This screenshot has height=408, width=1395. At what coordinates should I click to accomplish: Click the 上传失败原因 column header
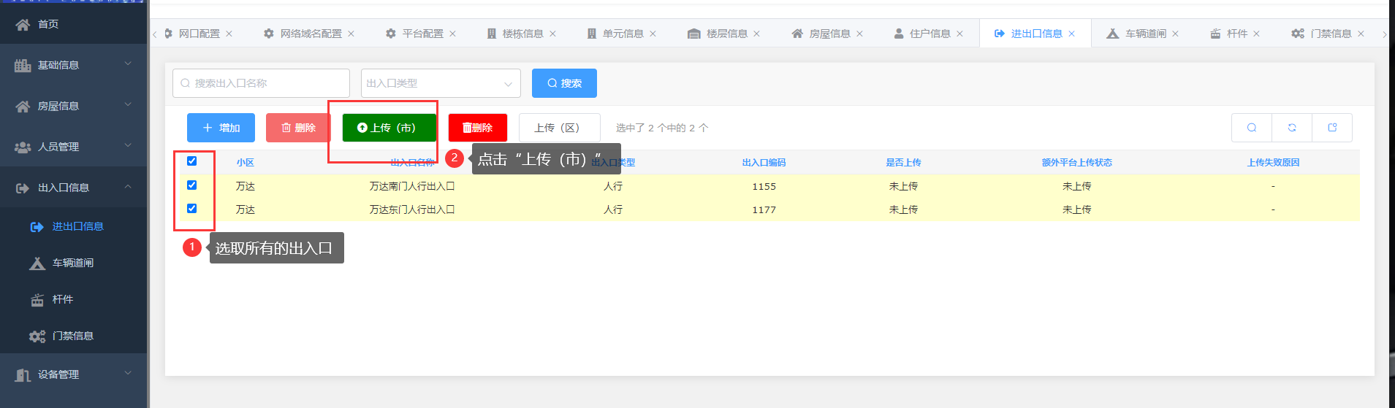1273,163
